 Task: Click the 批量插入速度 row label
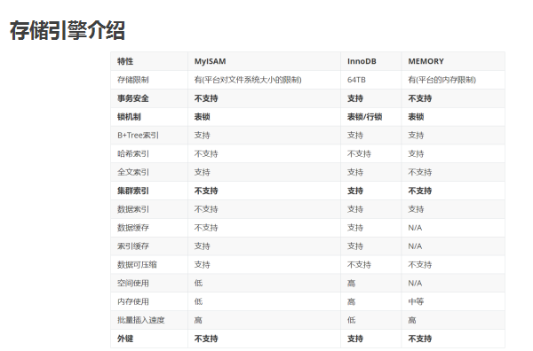[140, 320]
